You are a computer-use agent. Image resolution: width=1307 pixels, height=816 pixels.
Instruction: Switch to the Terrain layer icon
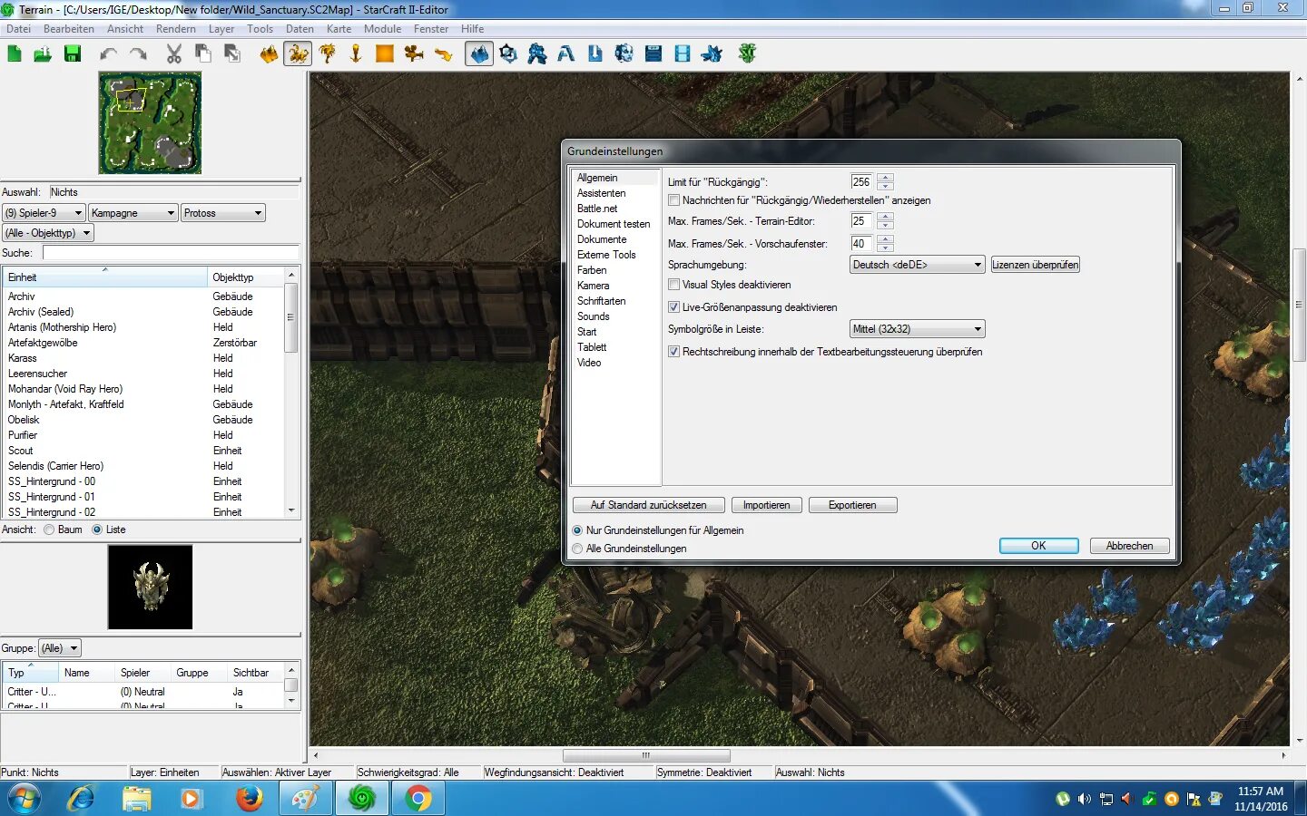(269, 54)
